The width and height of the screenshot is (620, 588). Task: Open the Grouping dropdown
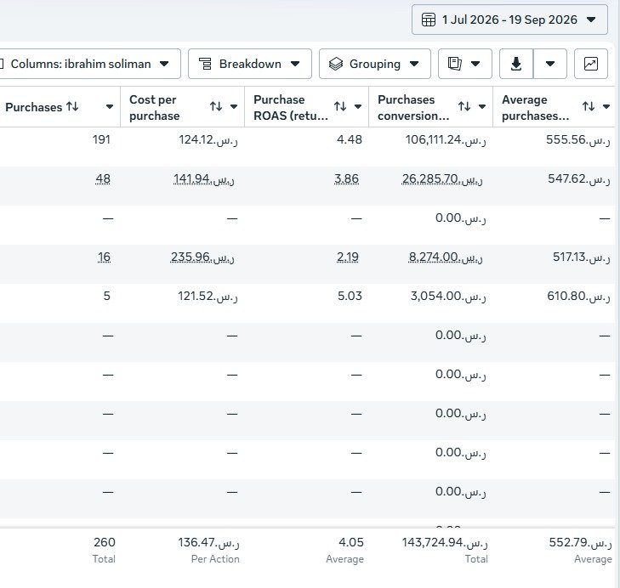(375, 64)
